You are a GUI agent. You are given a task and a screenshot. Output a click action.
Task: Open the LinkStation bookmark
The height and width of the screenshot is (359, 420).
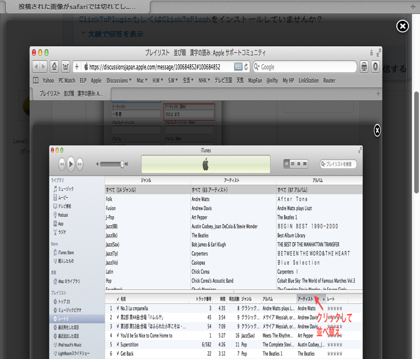coord(308,80)
